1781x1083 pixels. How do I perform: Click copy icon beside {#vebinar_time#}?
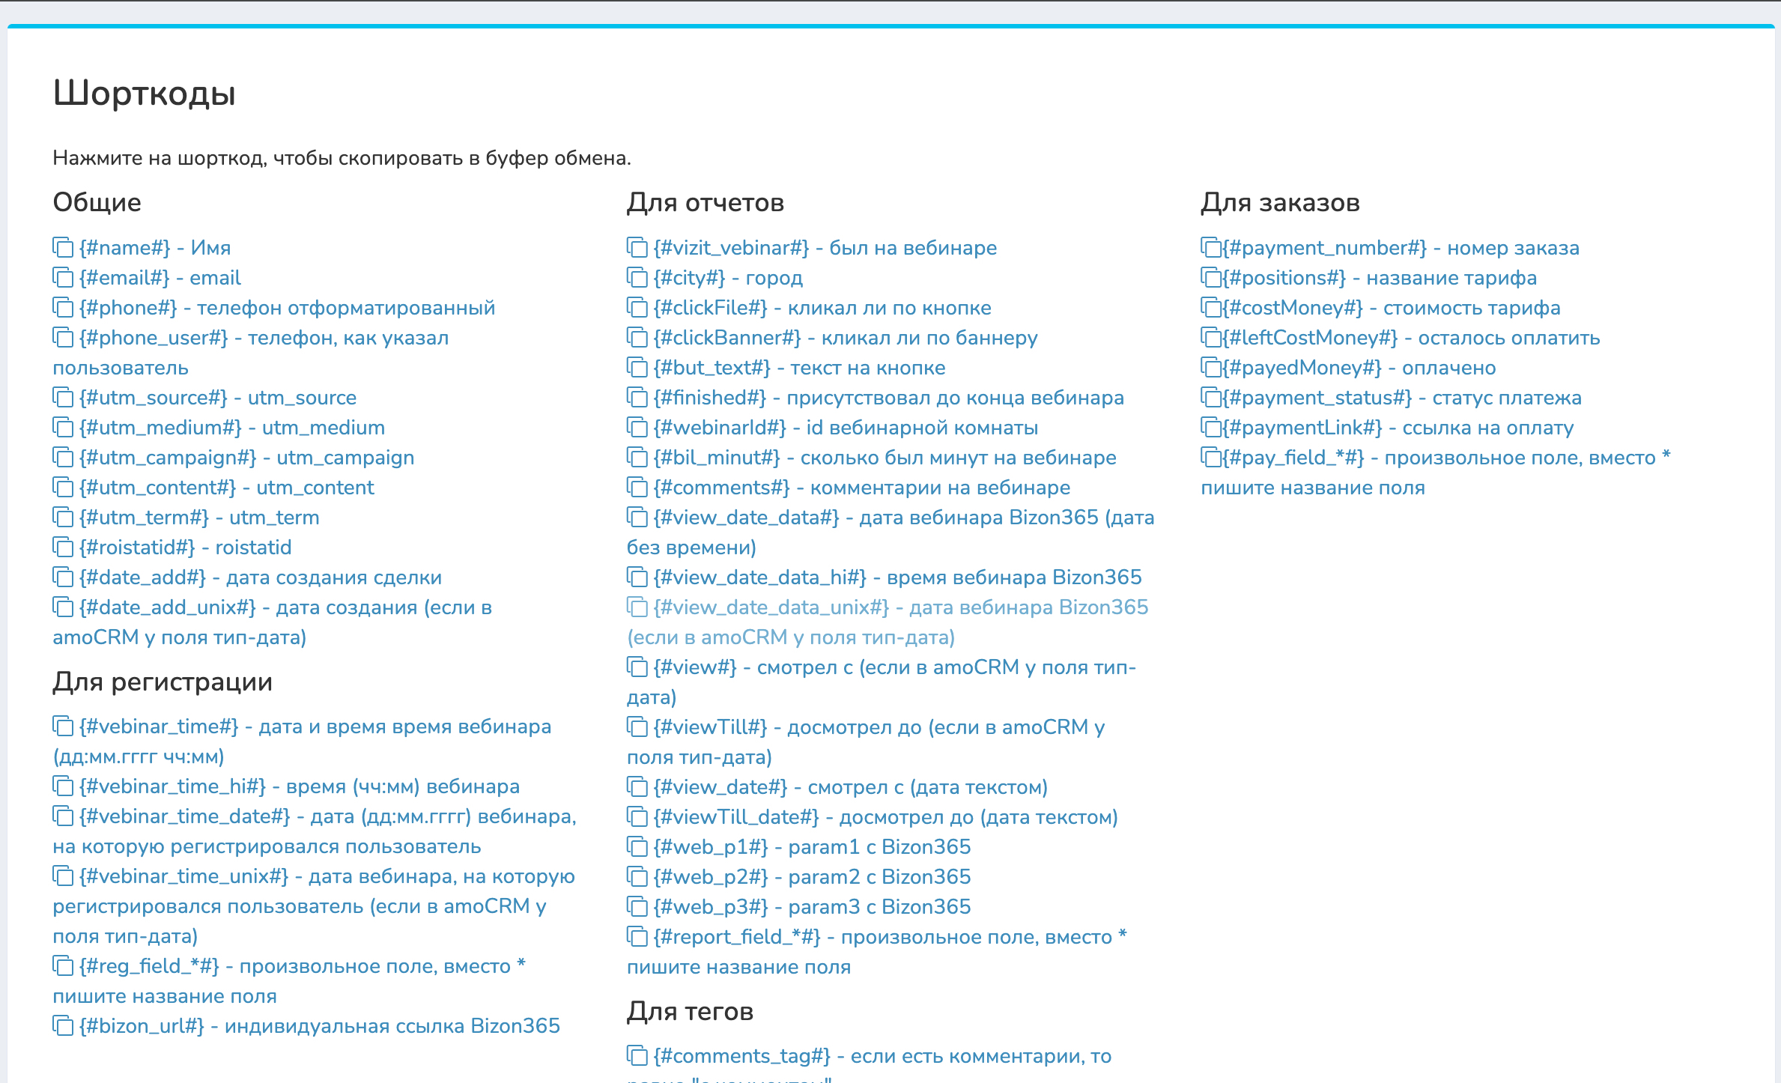pyautogui.click(x=63, y=726)
